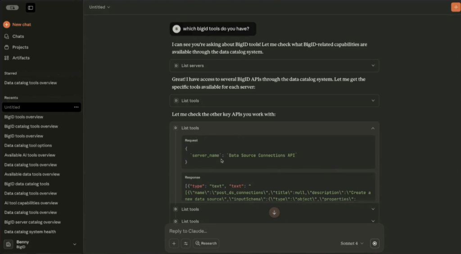The height and width of the screenshot is (254, 461).
Task: Collapse the expanded List tools panel
Action: tap(373, 128)
